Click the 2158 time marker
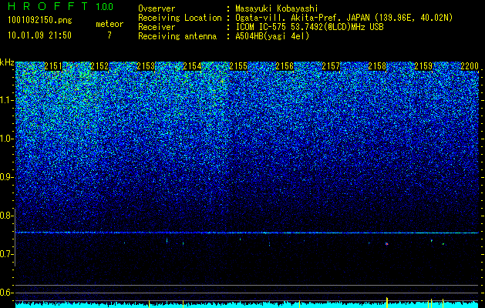 click(377, 66)
